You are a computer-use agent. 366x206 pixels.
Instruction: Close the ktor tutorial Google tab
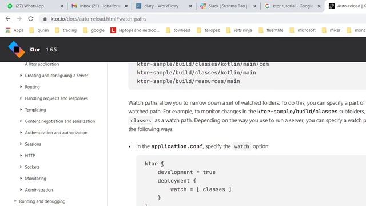(x=319, y=6)
